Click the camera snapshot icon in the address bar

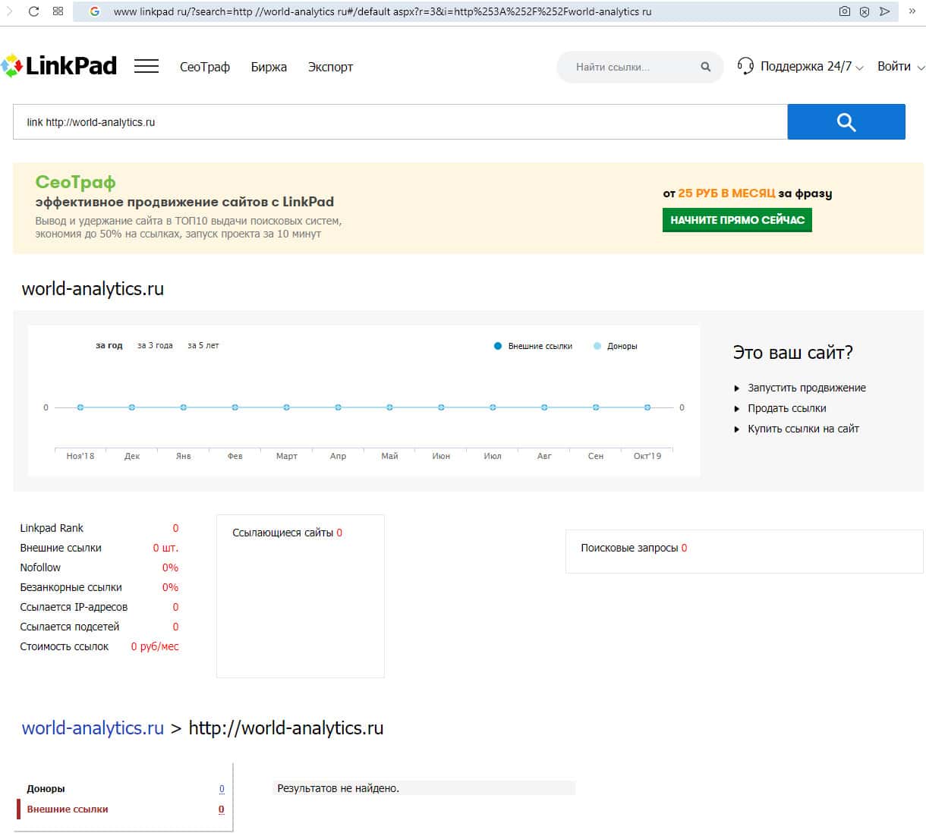(x=845, y=11)
